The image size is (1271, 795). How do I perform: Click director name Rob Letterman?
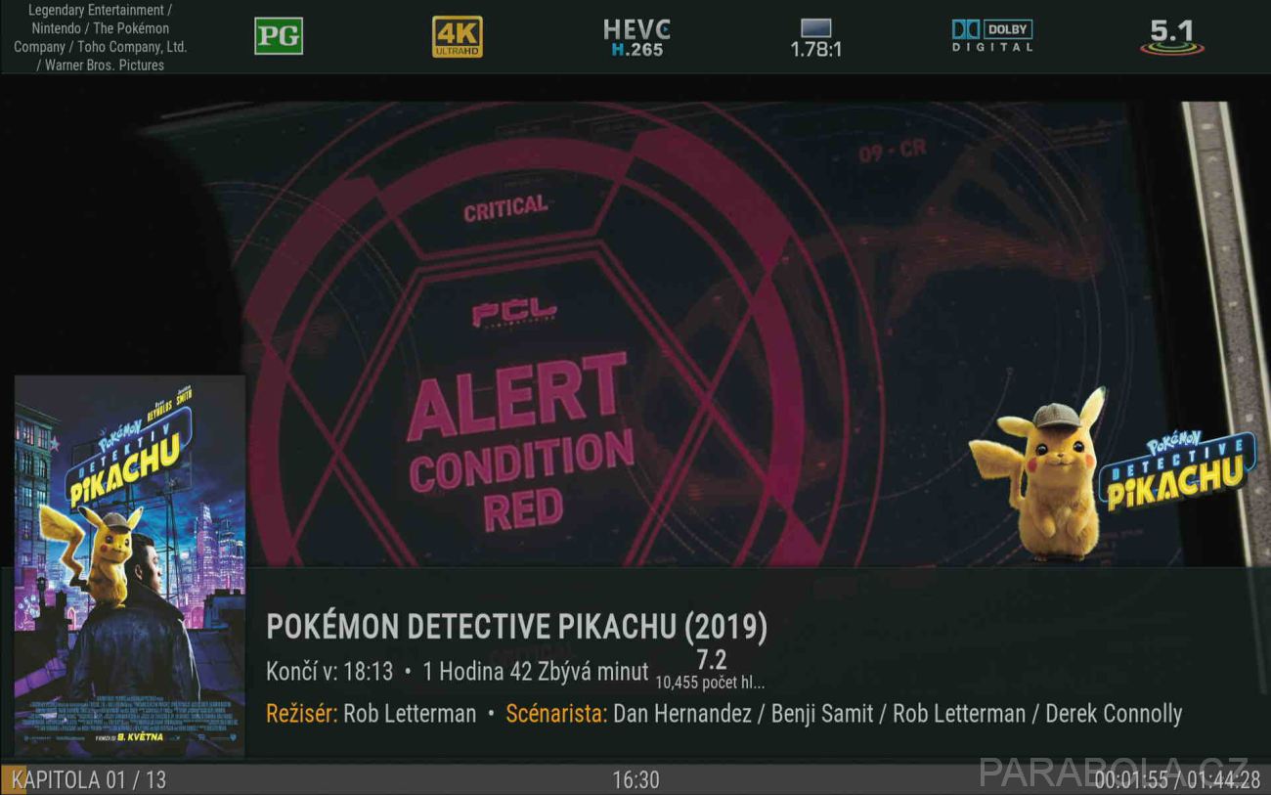point(410,714)
